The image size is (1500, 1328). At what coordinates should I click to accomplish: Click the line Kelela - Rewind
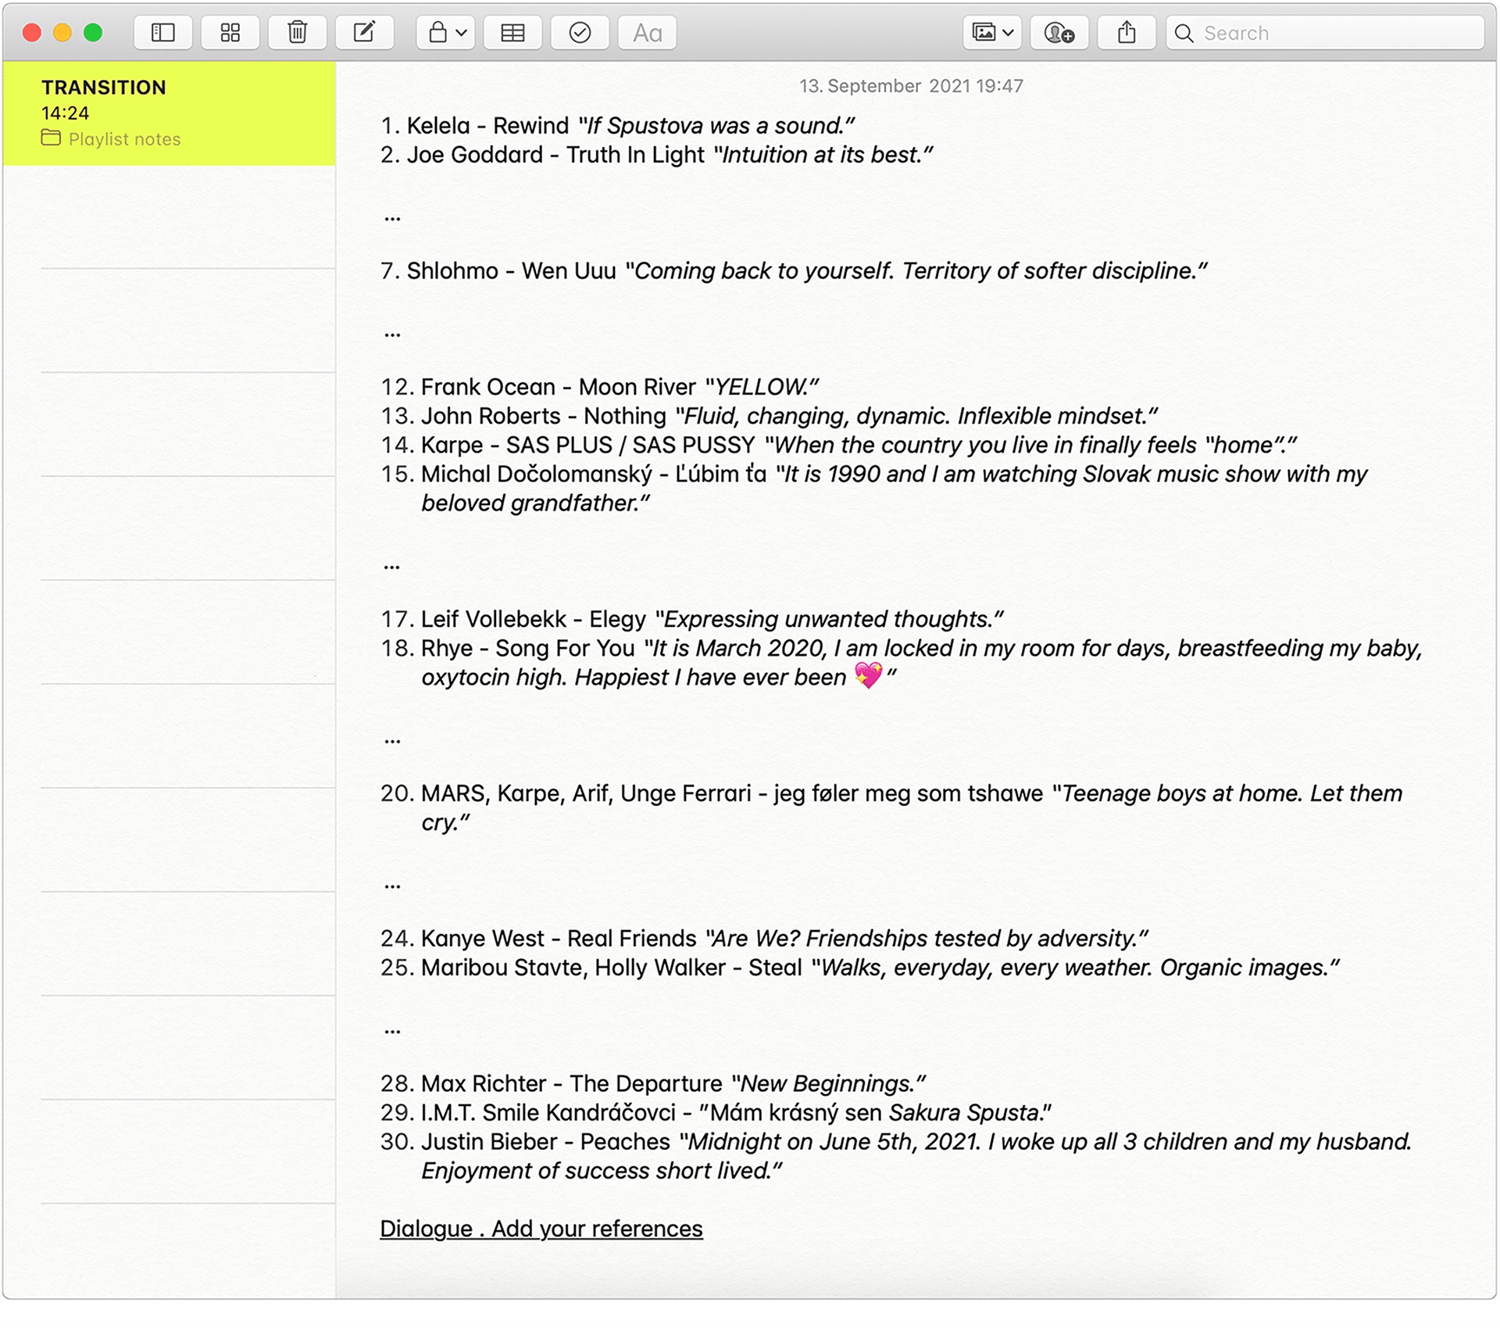click(x=617, y=125)
